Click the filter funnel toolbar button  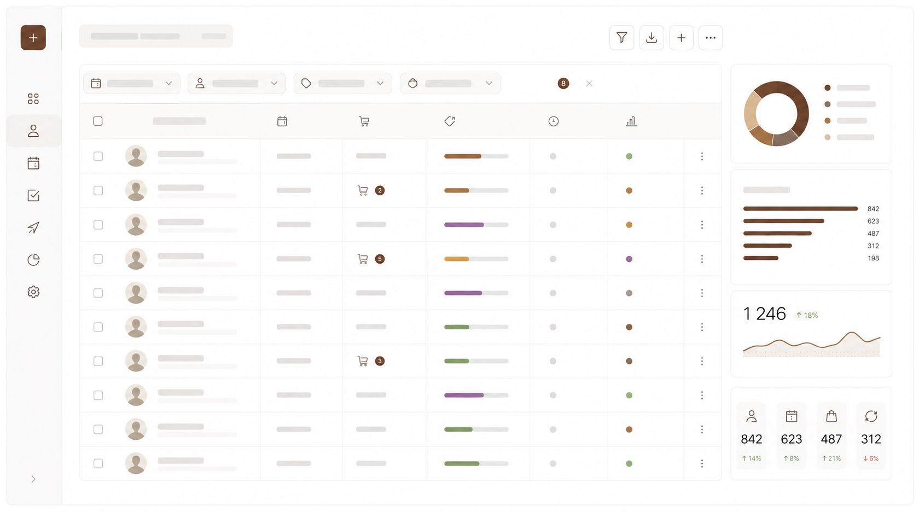click(x=622, y=38)
